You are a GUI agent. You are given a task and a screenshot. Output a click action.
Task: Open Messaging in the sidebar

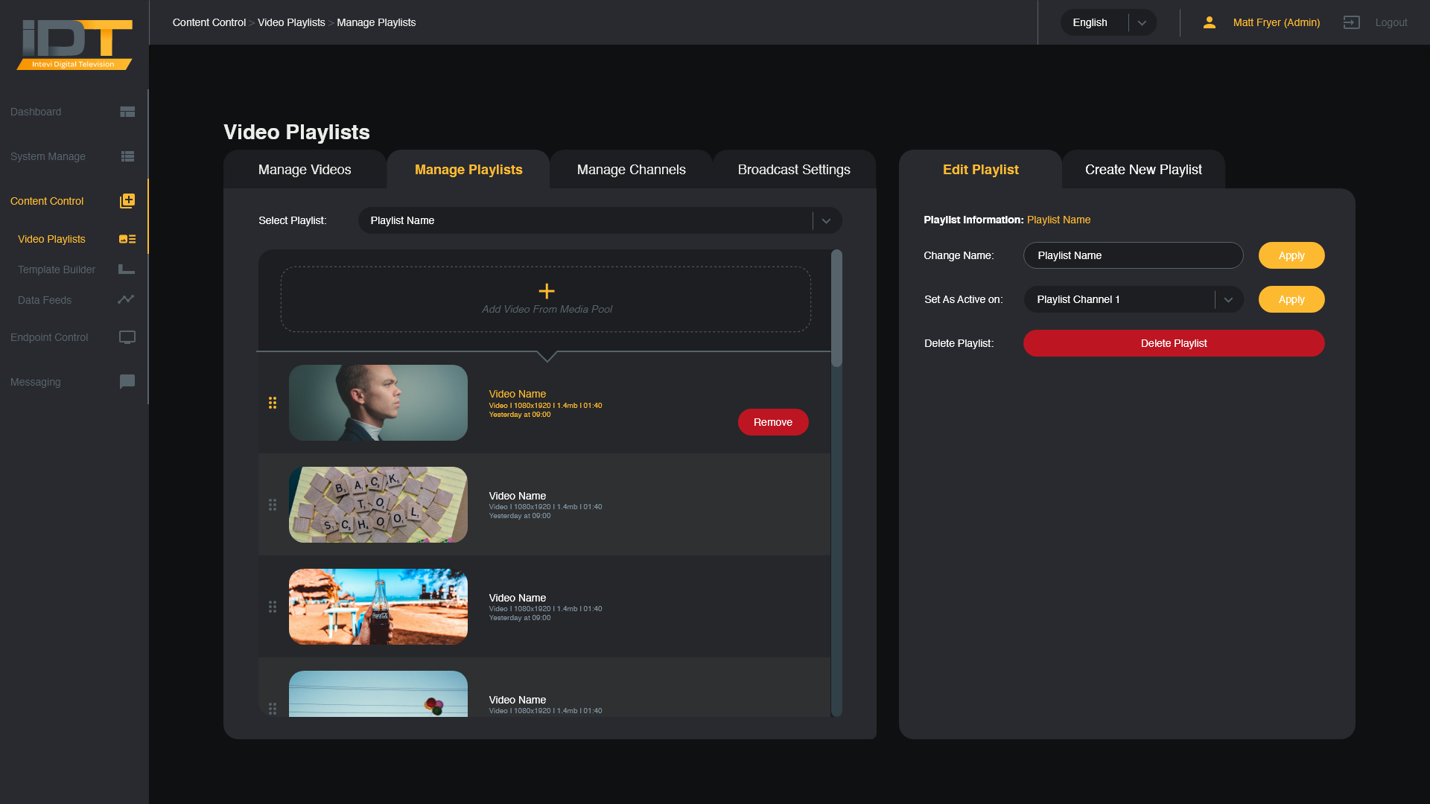[x=73, y=382]
